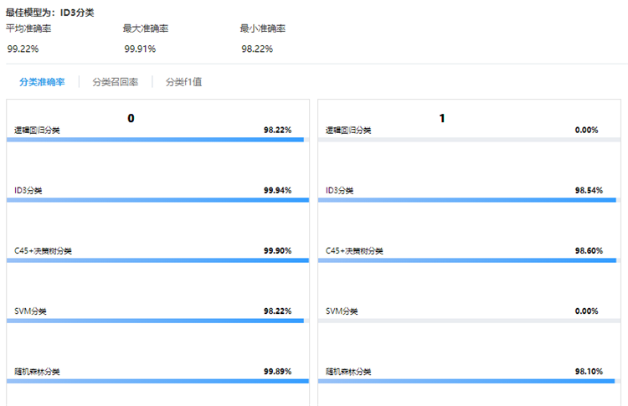Click the 随机森林分类 bar in class 0 panel
The image size is (628, 406).
157,381
